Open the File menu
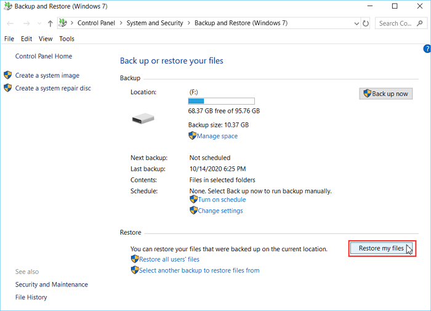The image size is (431, 311). tap(9, 39)
